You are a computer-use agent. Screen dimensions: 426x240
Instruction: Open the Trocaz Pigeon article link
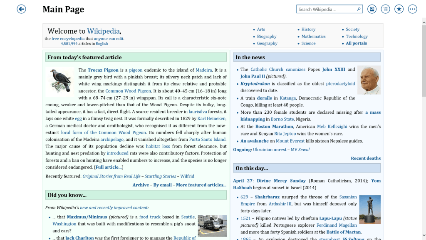point(103,70)
